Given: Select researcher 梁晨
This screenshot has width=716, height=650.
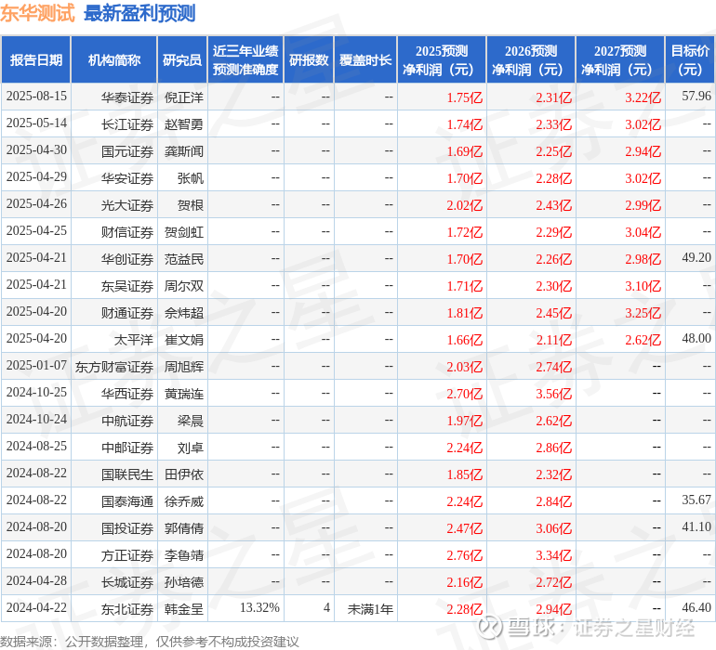Looking at the screenshot, I should pyautogui.click(x=191, y=420).
